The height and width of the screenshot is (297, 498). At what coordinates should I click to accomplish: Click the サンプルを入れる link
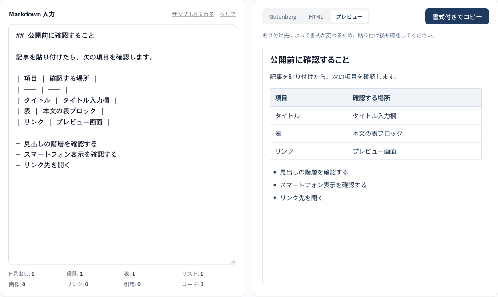pos(193,14)
